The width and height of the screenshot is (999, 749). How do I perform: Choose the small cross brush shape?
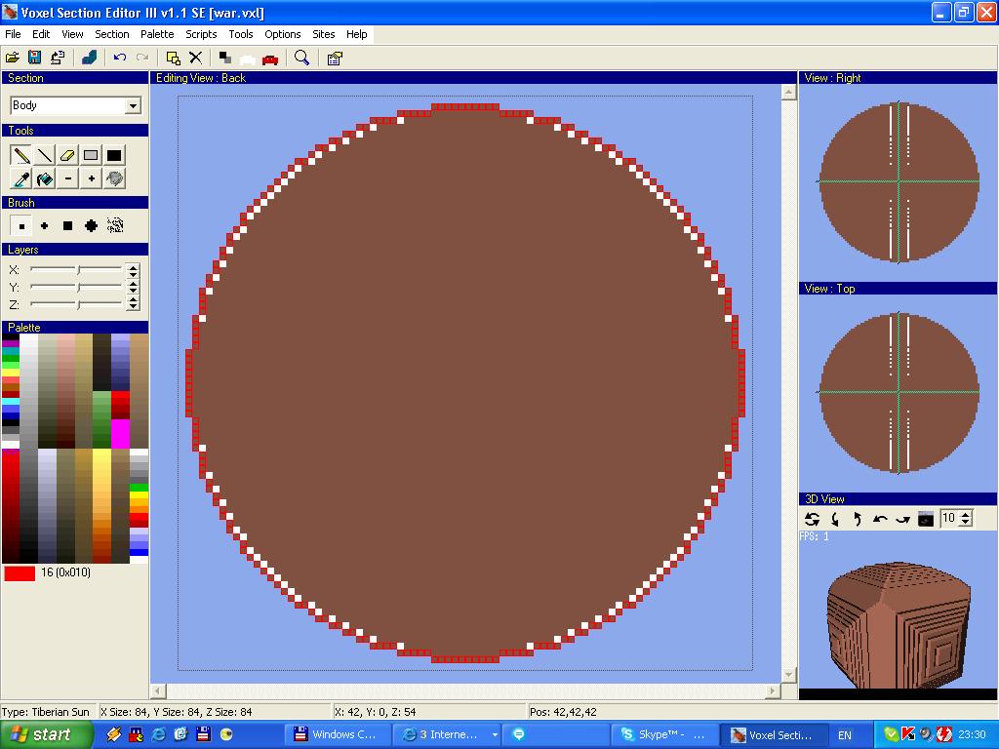pyautogui.click(x=45, y=225)
